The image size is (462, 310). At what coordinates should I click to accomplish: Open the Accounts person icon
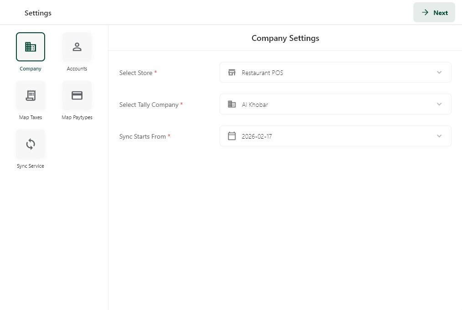pos(77,47)
